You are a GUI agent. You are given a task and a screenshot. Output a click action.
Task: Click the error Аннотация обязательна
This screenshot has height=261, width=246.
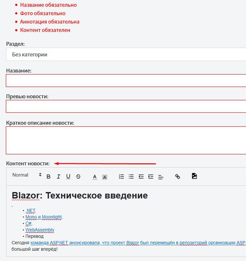50,22
